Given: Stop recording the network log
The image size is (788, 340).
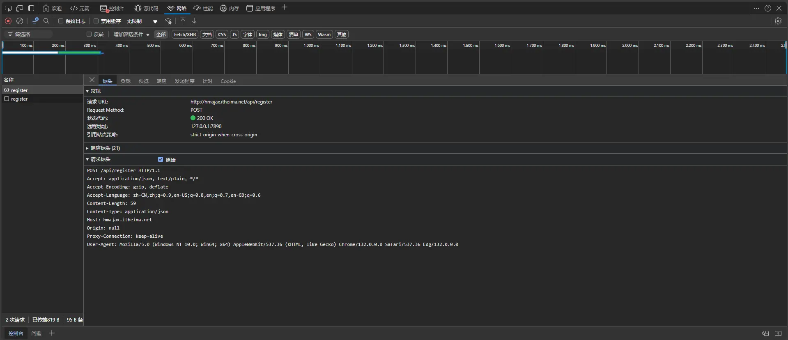Looking at the screenshot, I should (8, 21).
